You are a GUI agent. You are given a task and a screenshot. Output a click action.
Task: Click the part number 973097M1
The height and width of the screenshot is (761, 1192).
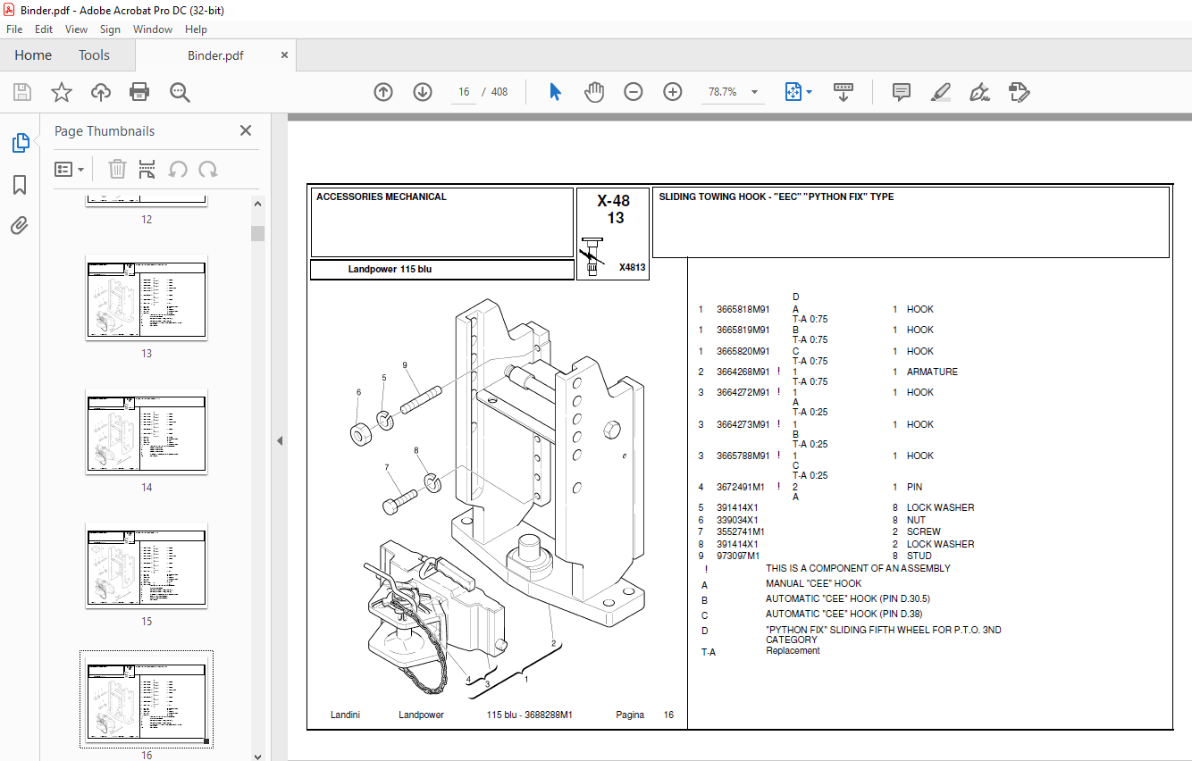[x=738, y=556]
